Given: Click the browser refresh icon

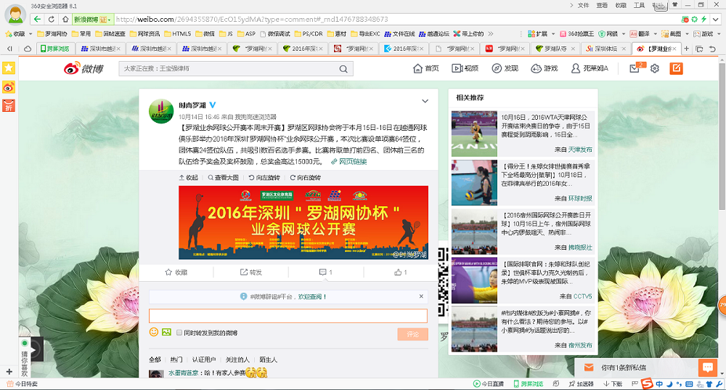Looking at the screenshot, I should (x=52, y=19).
